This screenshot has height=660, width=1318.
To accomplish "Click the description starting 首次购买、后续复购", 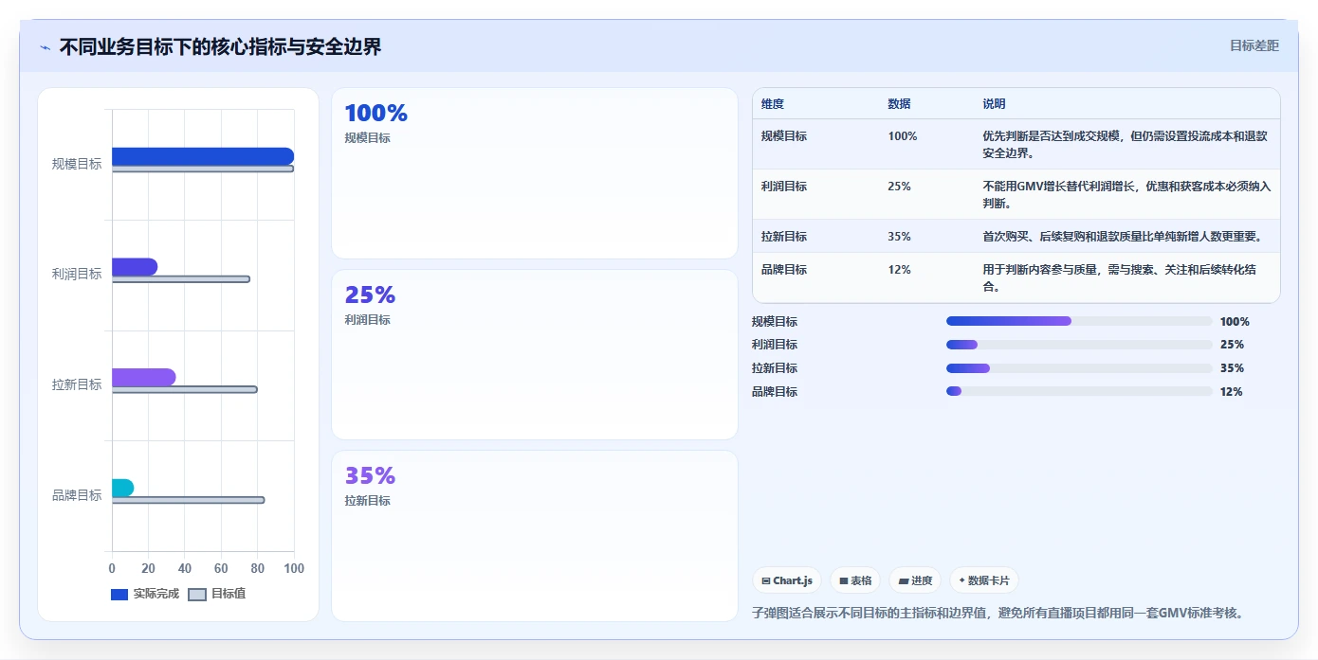I will coord(1122,237).
